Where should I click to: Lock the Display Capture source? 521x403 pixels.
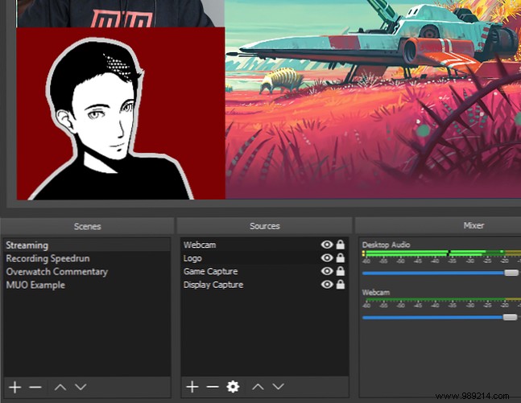pos(341,285)
